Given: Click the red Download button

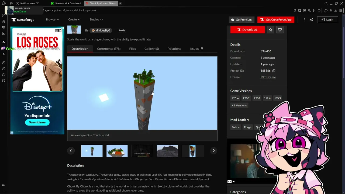Looking at the screenshot, I should click(247, 30).
